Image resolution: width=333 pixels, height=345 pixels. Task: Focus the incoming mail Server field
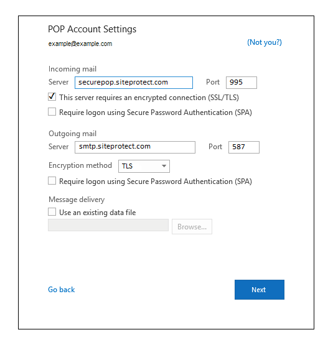pyautogui.click(x=134, y=83)
